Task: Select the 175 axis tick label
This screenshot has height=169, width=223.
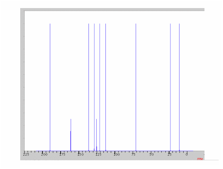Action: 62,155
